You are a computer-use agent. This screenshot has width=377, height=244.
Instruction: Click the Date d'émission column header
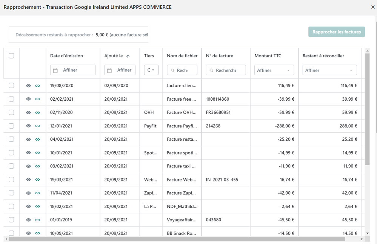(66, 56)
